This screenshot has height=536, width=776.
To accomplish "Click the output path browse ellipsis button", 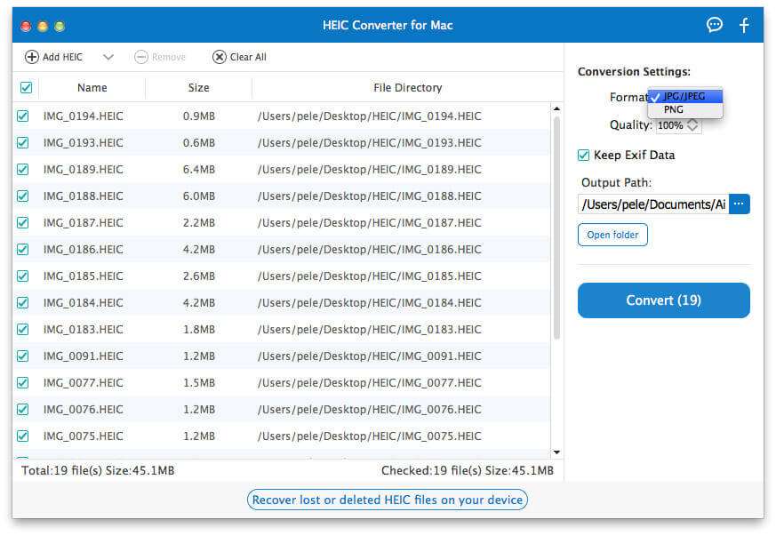I will (x=739, y=204).
